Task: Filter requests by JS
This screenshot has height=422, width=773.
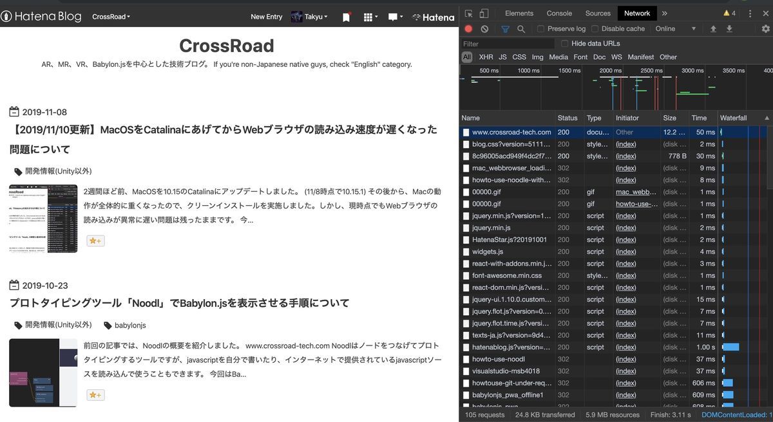Action: point(502,57)
